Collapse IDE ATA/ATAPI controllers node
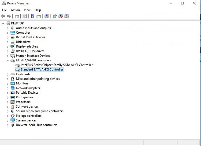 click(x=8, y=60)
